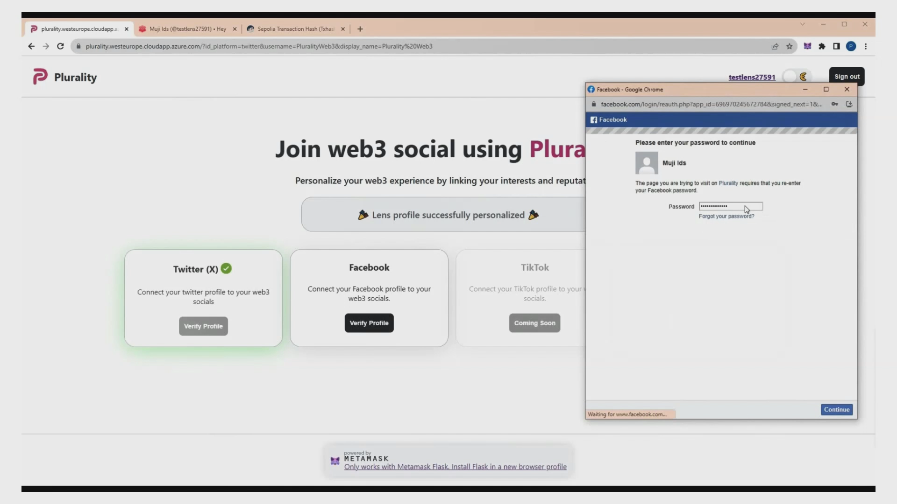
Task: Open the share page icon in address bar
Action: pos(775,46)
